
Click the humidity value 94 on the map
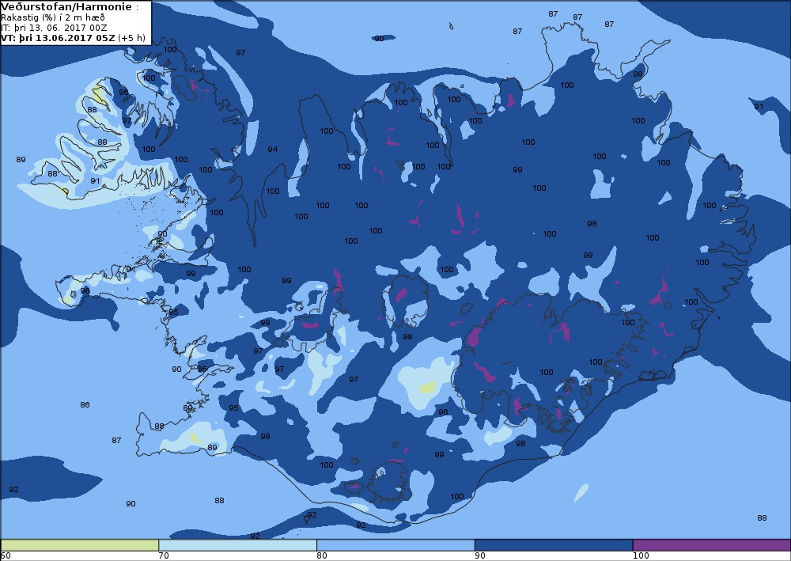tap(272, 150)
